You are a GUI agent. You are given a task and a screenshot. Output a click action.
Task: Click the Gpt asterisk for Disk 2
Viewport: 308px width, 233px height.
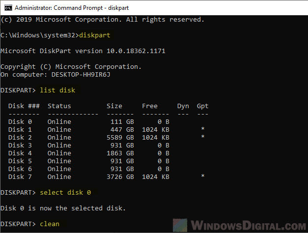click(x=203, y=137)
